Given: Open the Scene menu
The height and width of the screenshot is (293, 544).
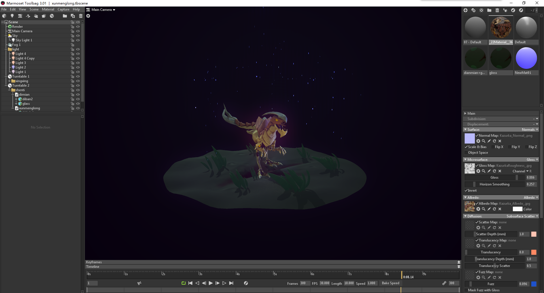Looking at the screenshot, I should 34,9.
